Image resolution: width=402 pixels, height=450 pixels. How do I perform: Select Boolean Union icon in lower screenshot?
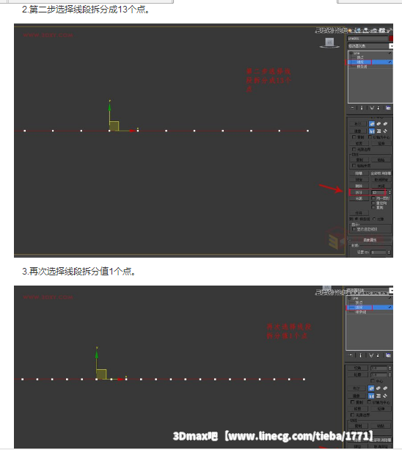pyautogui.click(x=371, y=388)
